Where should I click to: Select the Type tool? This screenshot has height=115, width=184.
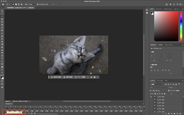pos(2,58)
